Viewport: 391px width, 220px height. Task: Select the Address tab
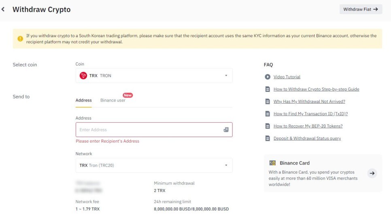tap(83, 100)
